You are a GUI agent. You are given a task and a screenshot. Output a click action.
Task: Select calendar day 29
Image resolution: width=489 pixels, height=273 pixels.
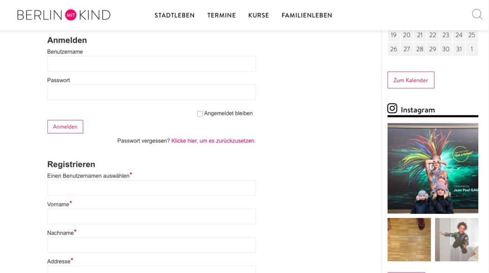(x=433, y=49)
